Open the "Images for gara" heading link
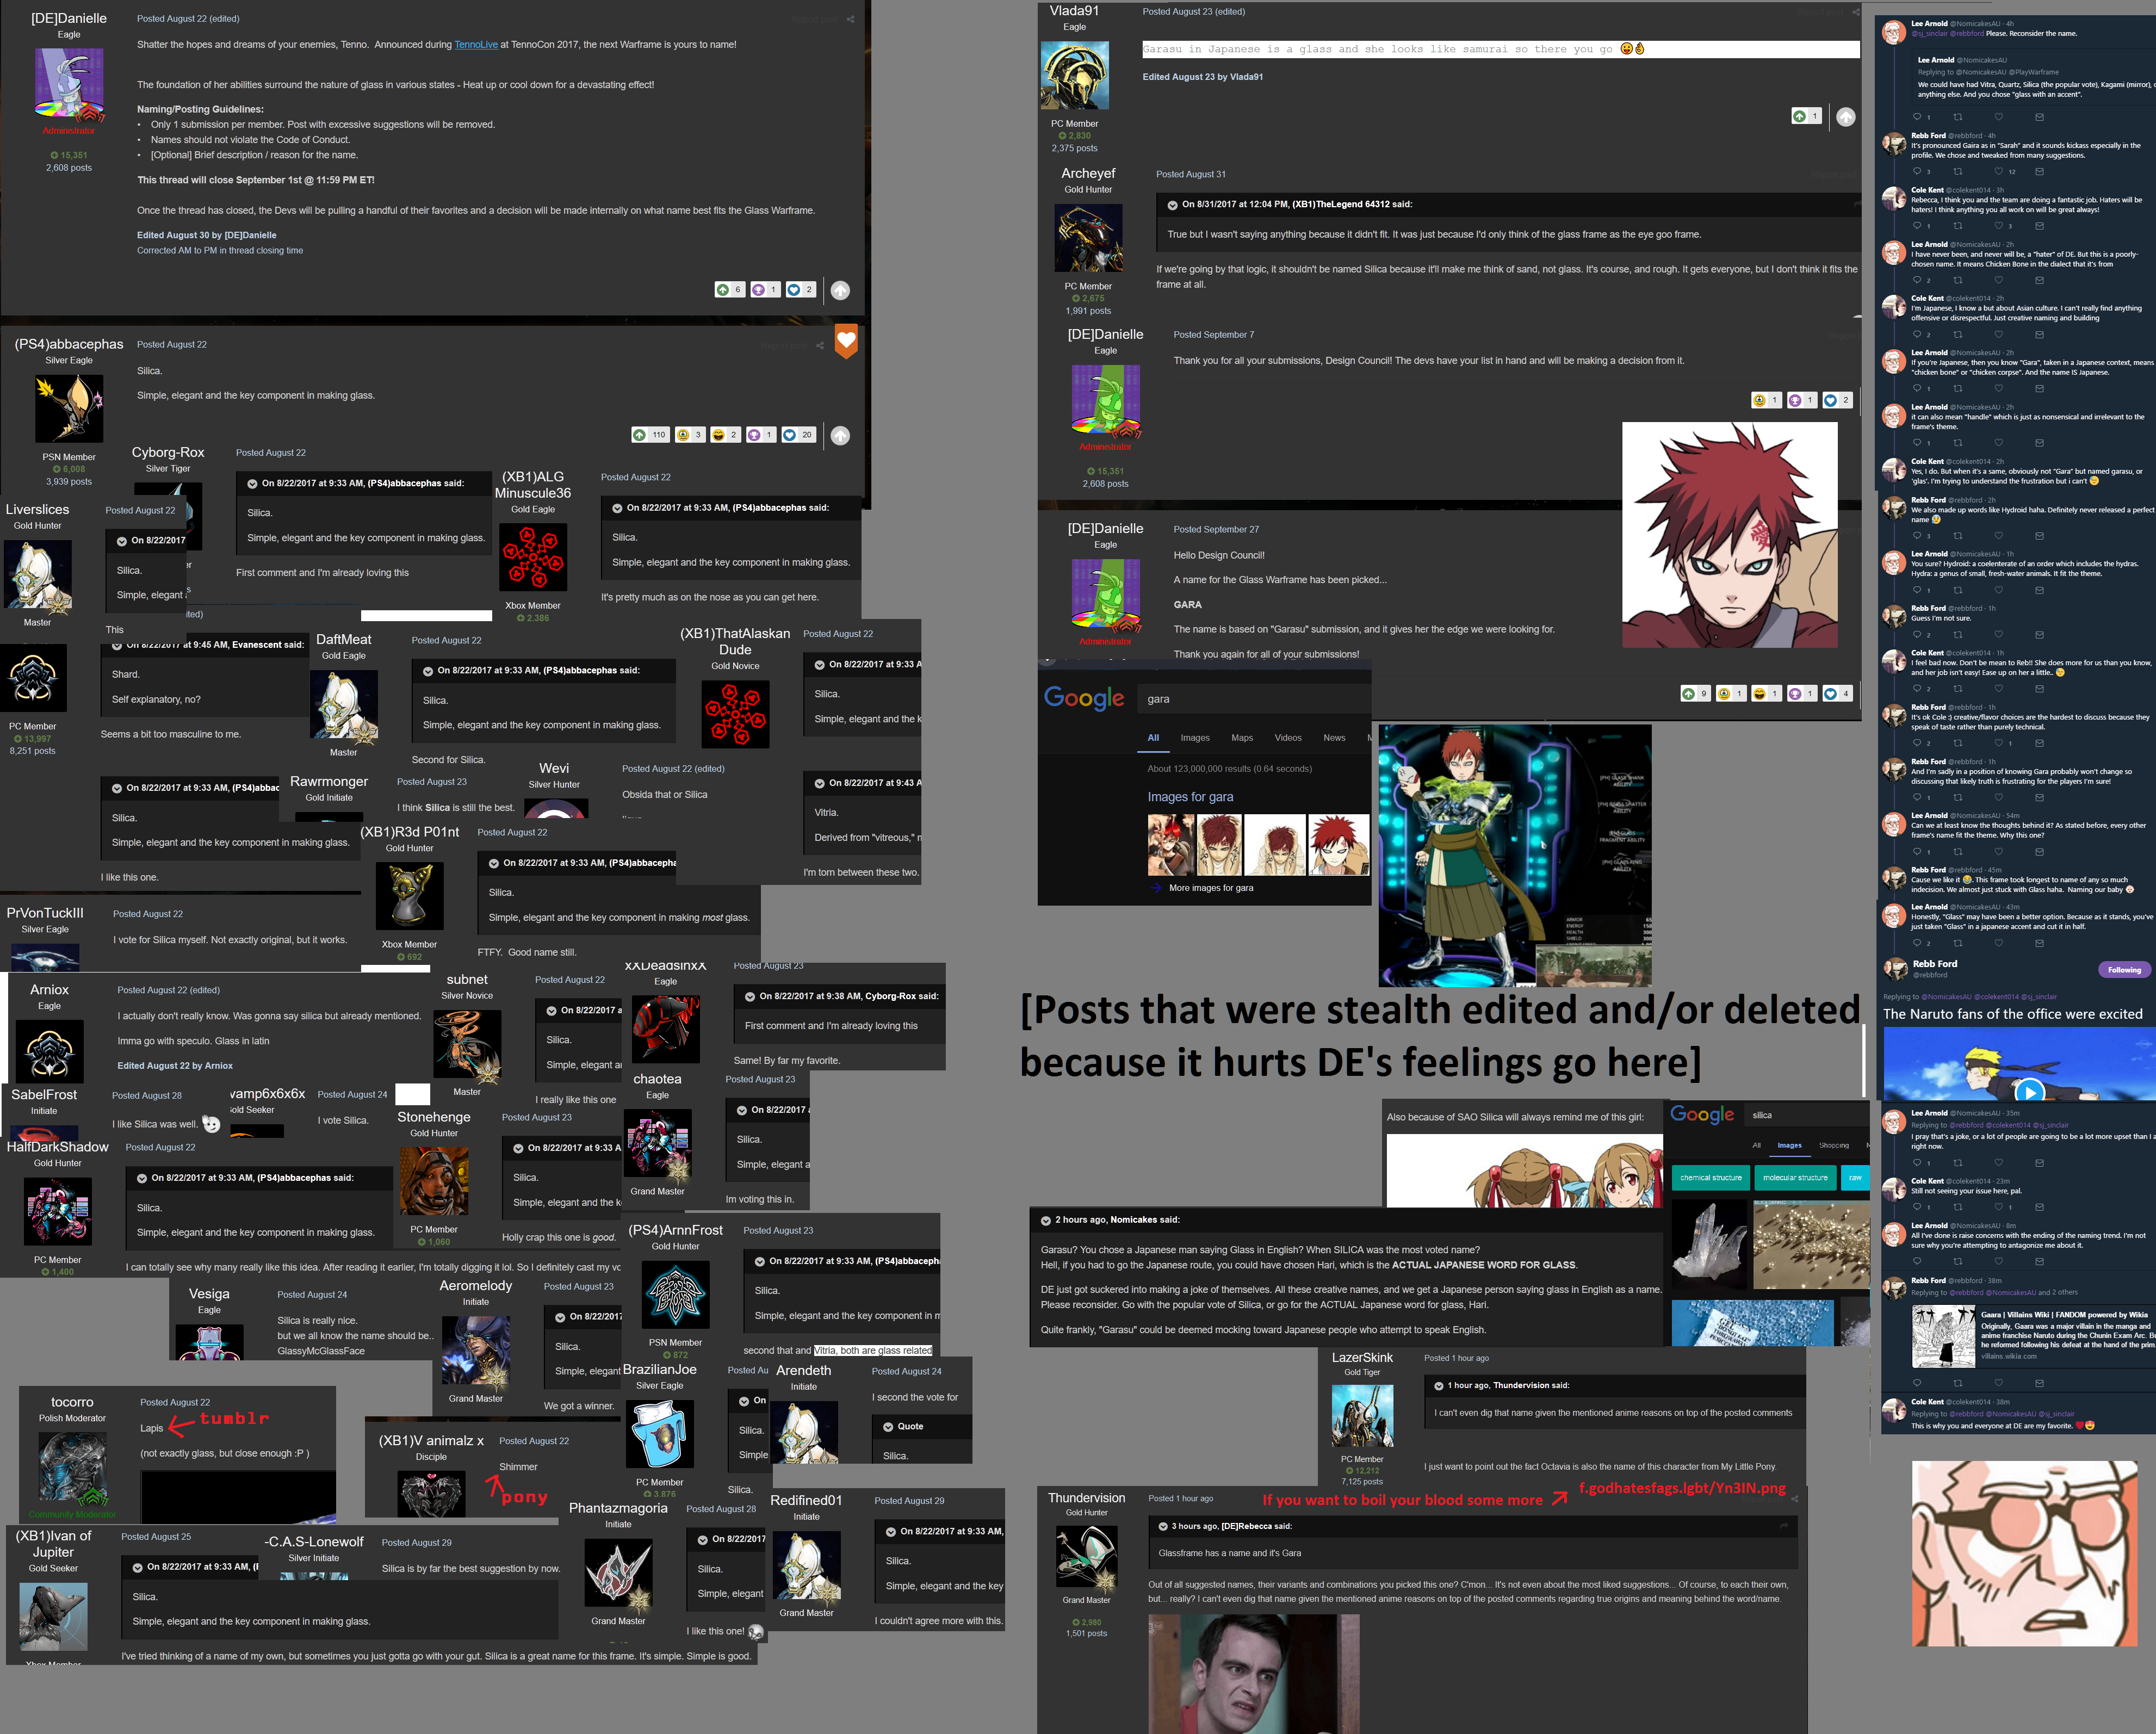 [1190, 797]
